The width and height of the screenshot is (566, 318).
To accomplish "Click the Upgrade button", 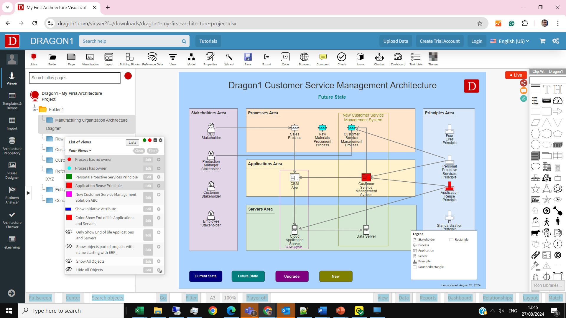I will point(292,276).
